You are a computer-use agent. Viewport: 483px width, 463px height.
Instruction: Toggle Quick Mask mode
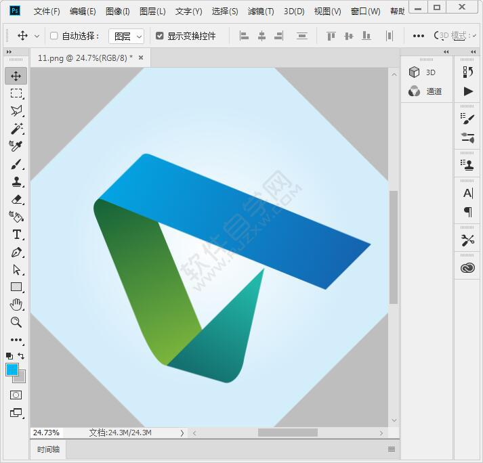coord(16,395)
